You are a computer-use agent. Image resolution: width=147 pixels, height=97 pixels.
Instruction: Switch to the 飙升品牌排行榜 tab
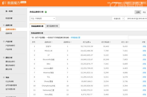52,26
